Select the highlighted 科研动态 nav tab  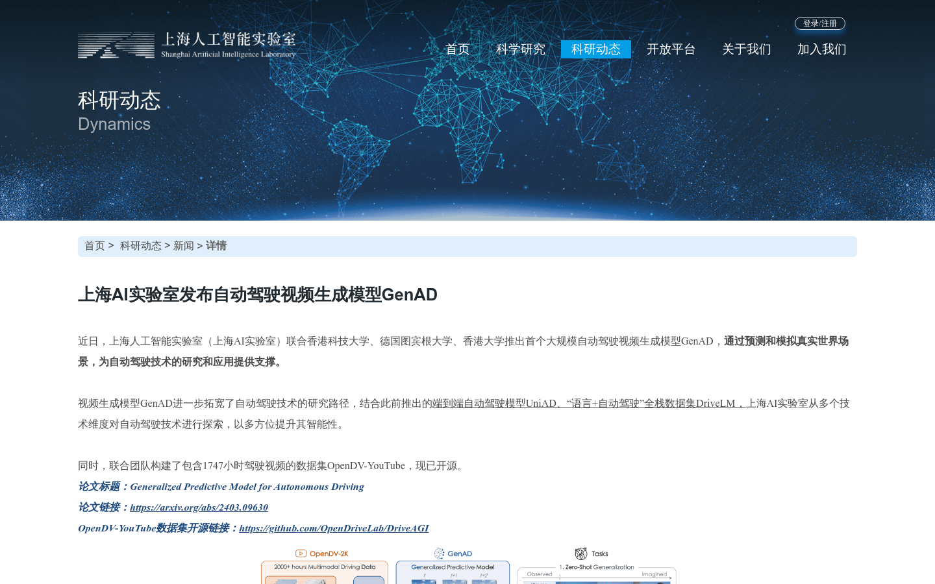click(595, 49)
